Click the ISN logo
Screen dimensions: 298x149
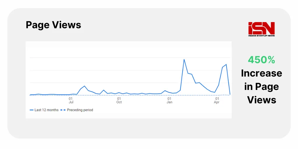click(261, 28)
